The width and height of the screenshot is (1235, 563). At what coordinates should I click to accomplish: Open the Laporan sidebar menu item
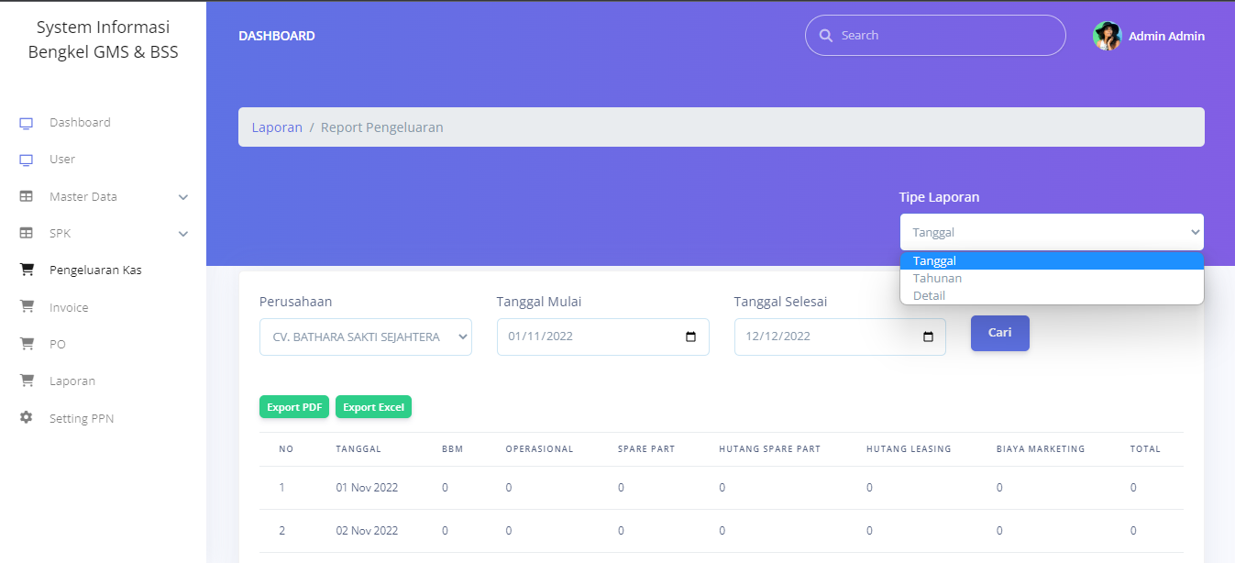tap(72, 381)
